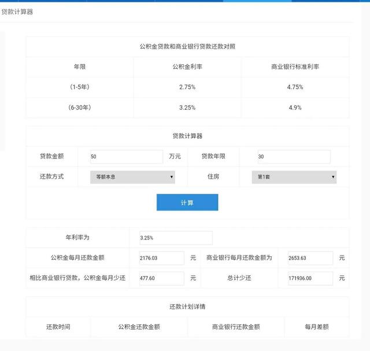Expand the 住房 dropdown showing 第1套
370x351 pixels.
click(294, 177)
